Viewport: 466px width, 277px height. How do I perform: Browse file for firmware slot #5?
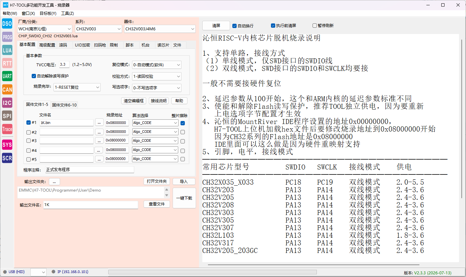(99, 159)
